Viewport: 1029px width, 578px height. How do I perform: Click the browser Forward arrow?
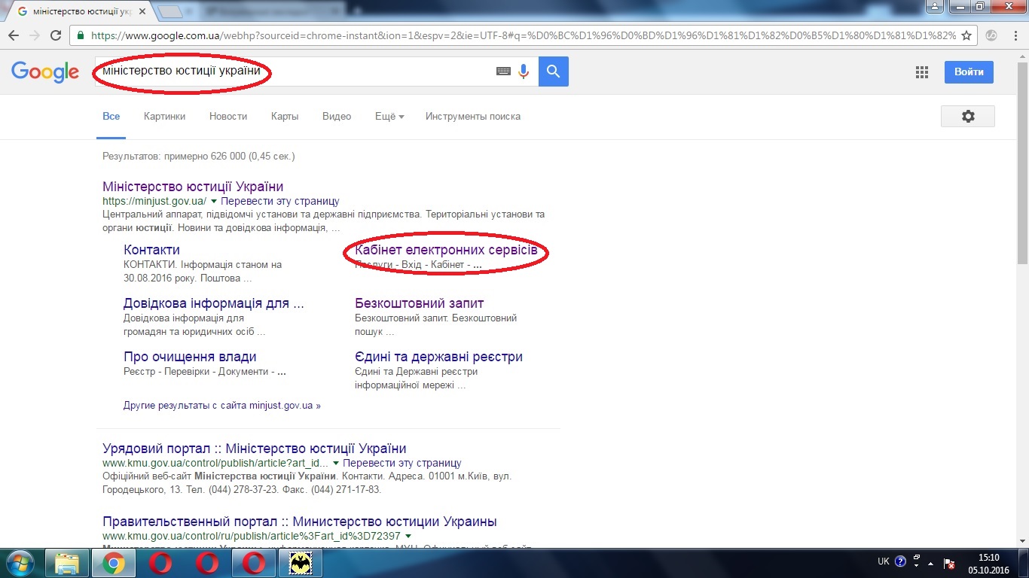point(35,35)
